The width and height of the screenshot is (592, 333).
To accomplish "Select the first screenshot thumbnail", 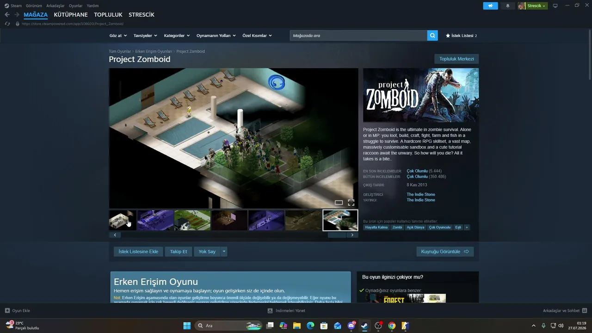I will pyautogui.click(x=123, y=220).
